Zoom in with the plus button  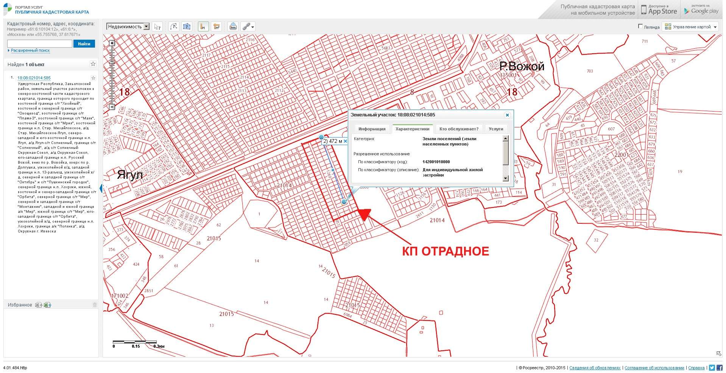[112, 43]
